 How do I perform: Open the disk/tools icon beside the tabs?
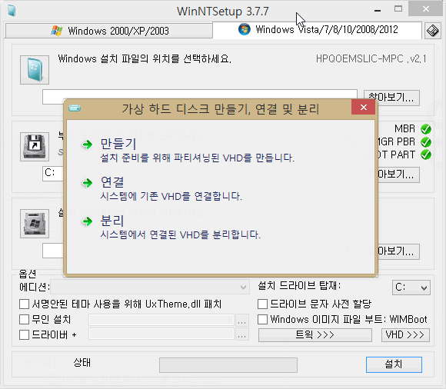click(432, 31)
